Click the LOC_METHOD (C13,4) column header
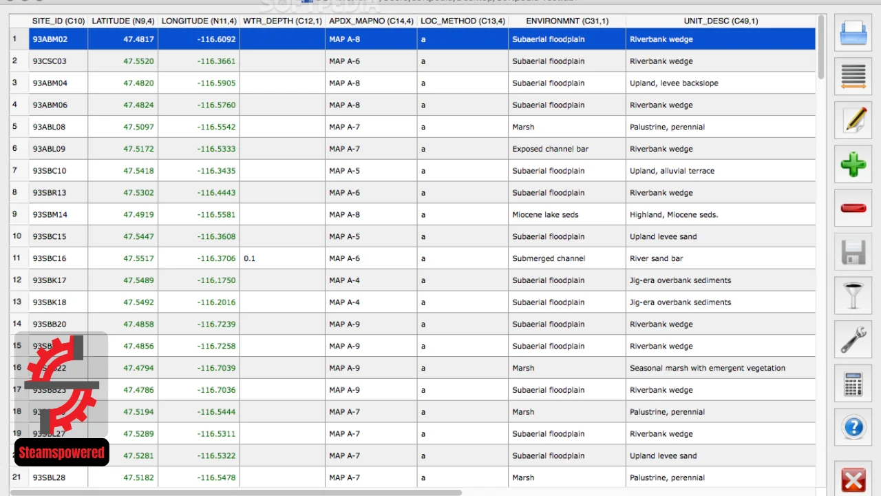The width and height of the screenshot is (881, 496). (463, 21)
